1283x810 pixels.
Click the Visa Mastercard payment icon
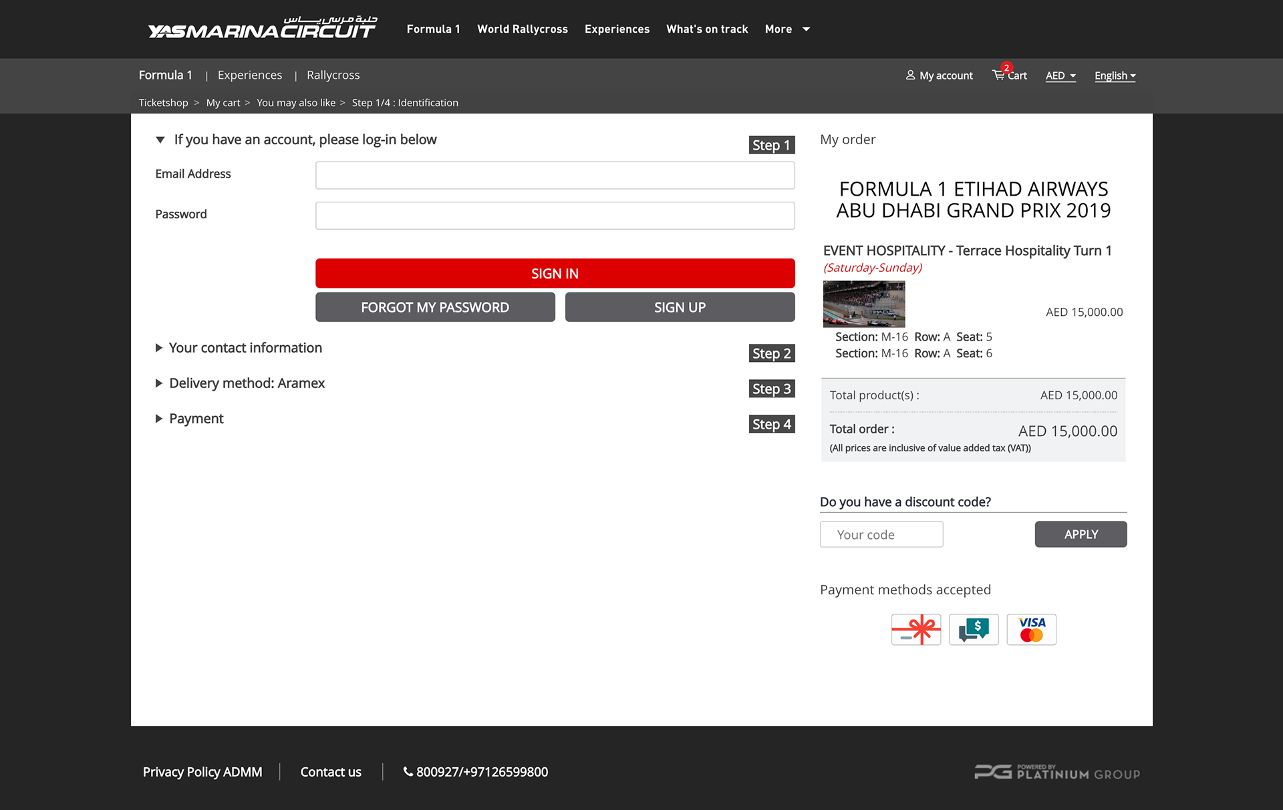pos(1032,630)
